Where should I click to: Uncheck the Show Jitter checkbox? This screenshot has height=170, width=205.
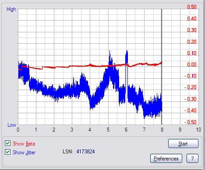[x=7, y=152]
